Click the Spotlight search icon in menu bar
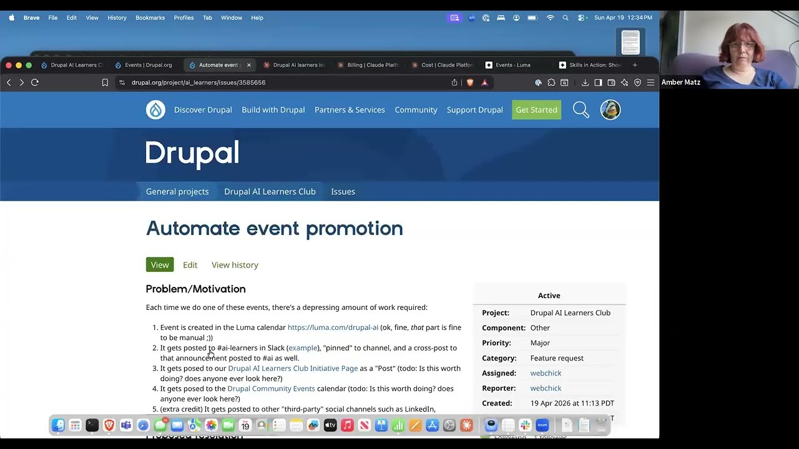Screen dimensions: 799x449 [x=566, y=17]
